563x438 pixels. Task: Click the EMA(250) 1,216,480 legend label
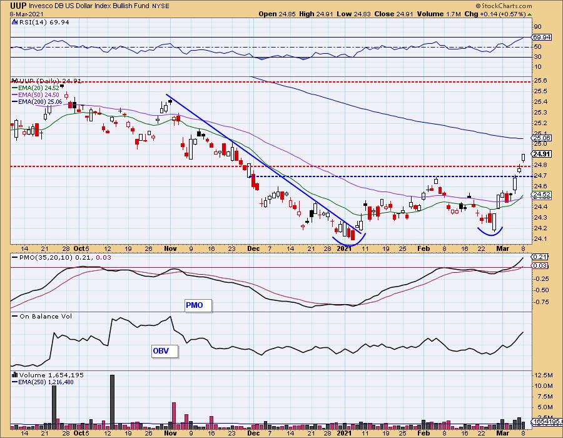tap(46, 382)
